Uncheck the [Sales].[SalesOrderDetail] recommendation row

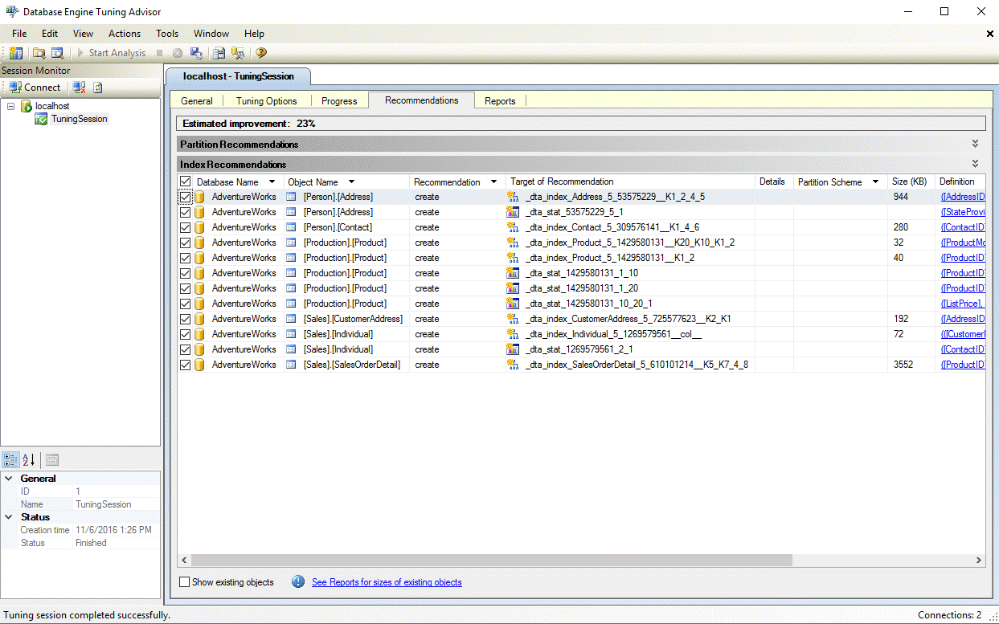[184, 364]
